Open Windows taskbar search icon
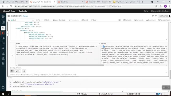 [x=9, y=94]
